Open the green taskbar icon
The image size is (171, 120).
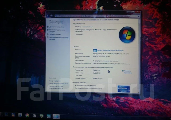[x=41, y=116]
